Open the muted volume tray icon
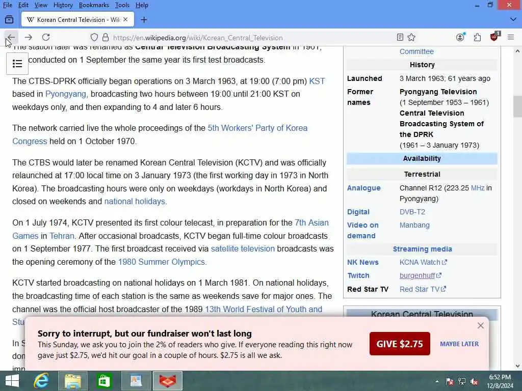Image resolution: width=522 pixels, height=391 pixels. click(474, 381)
